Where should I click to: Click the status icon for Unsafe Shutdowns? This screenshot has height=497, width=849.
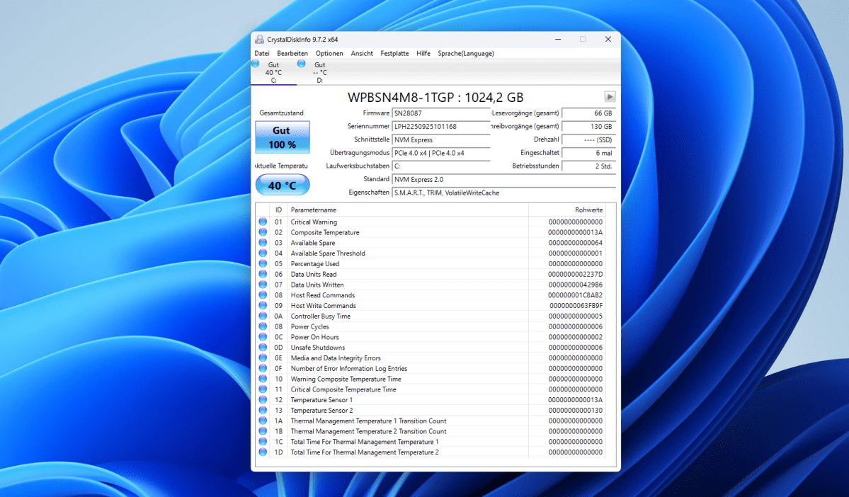pos(263,347)
